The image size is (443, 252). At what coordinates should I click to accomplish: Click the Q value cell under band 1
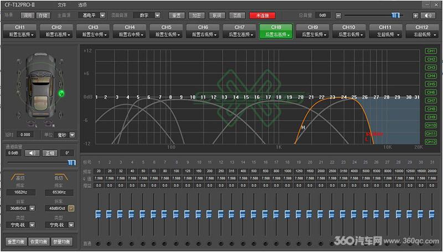[99, 179]
